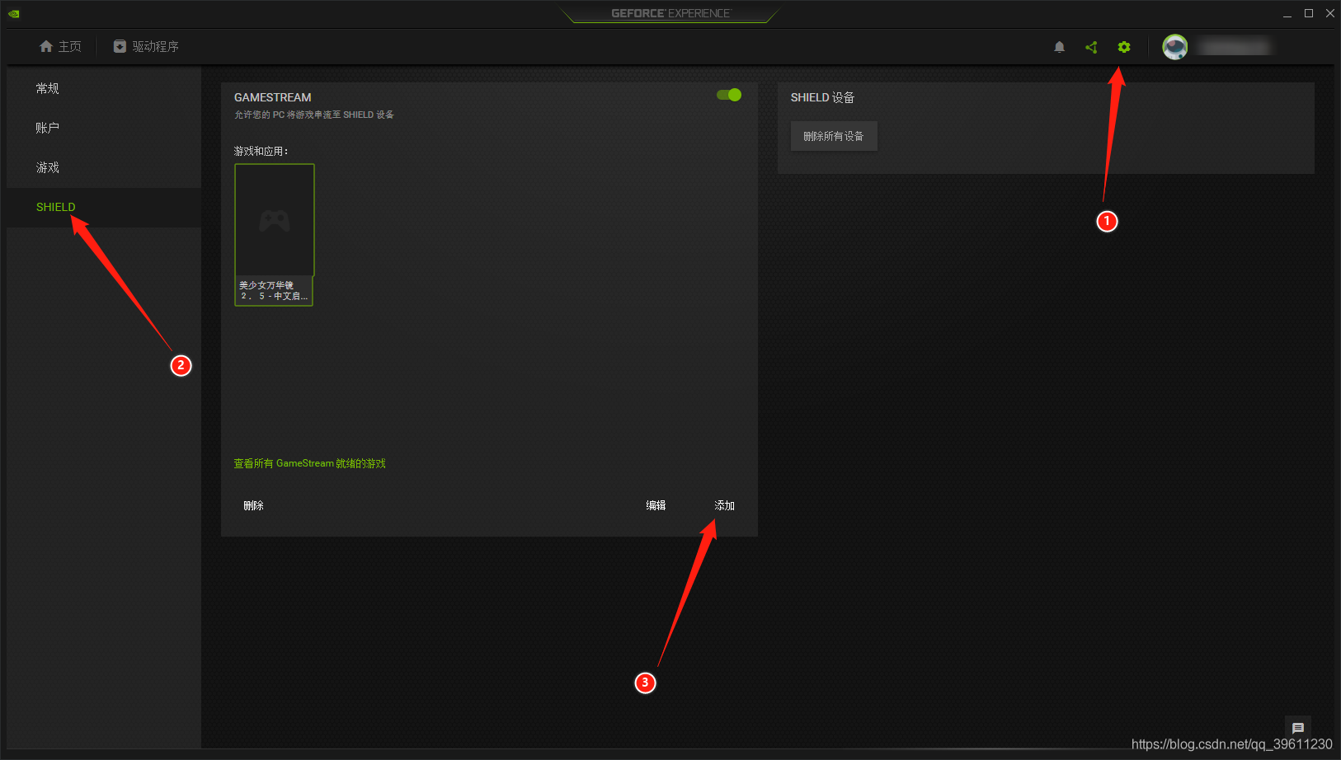Click the 添加 button

click(724, 505)
